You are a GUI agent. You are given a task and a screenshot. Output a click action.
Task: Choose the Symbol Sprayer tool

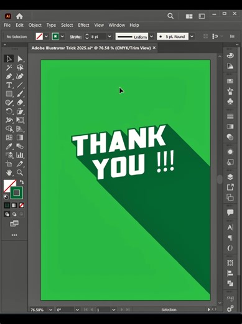9,155
